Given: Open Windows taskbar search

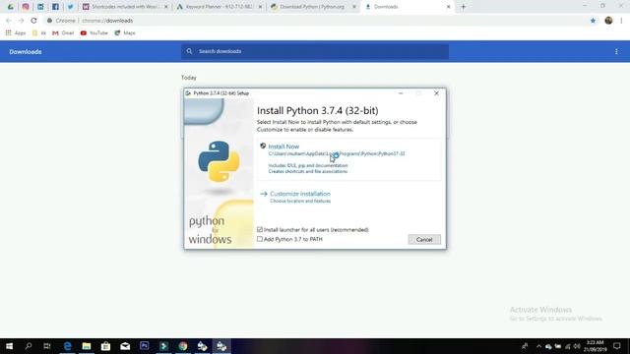Looking at the screenshot, I should tap(29, 346).
